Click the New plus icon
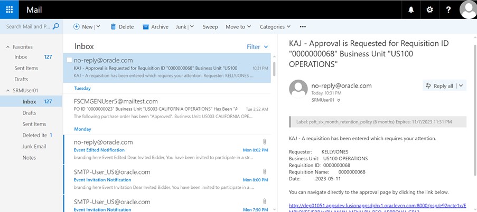The height and width of the screenshot is (212, 477). pos(77,27)
